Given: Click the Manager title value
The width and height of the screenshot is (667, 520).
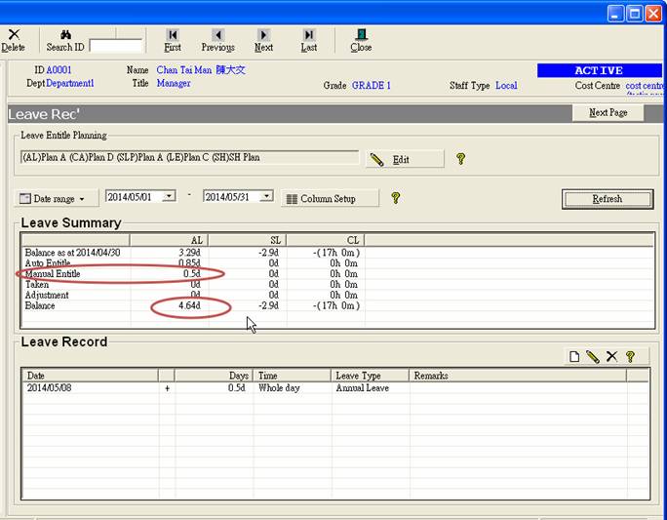Looking at the screenshot, I should (x=174, y=83).
